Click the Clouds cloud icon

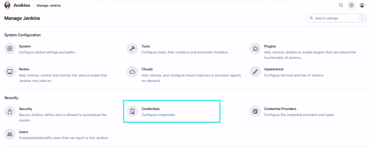(x=132, y=72)
